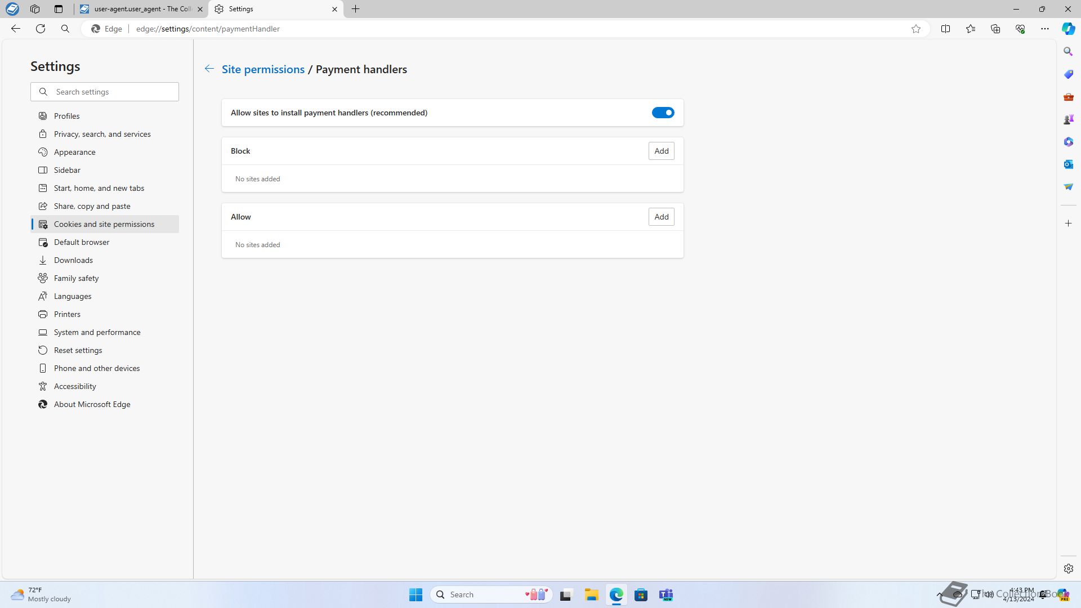Click the Edge icon in the taskbar

(616, 594)
